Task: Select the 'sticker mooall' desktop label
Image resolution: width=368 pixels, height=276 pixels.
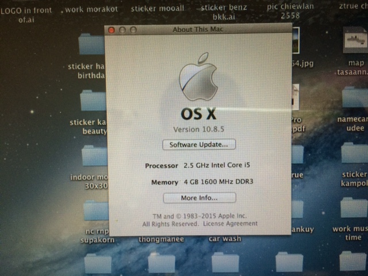Action: tap(158, 9)
